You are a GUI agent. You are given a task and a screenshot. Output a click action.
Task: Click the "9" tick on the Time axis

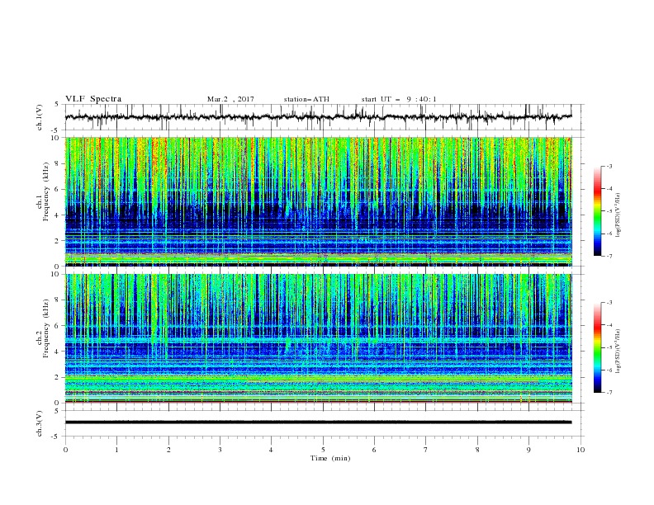tap(528, 450)
